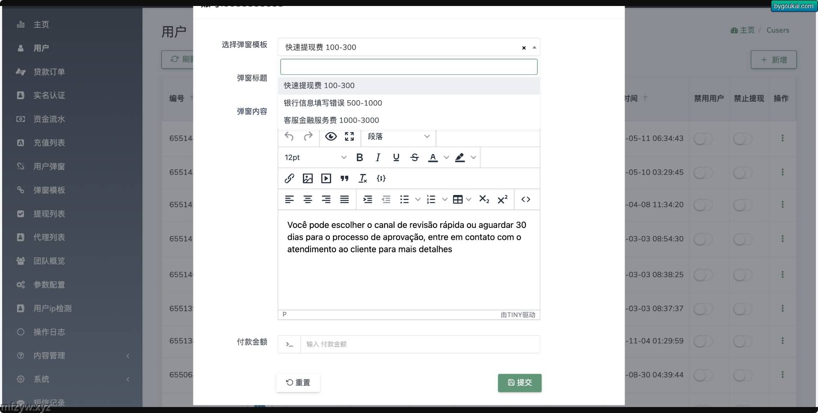The image size is (818, 413).
Task: Click the 提交 submit button
Action: pos(519,383)
